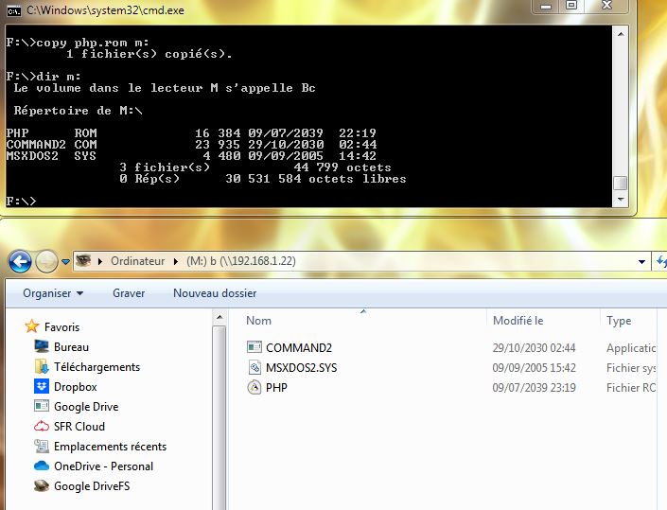Select the (M:) b network drive breadcrumb

[240, 261]
